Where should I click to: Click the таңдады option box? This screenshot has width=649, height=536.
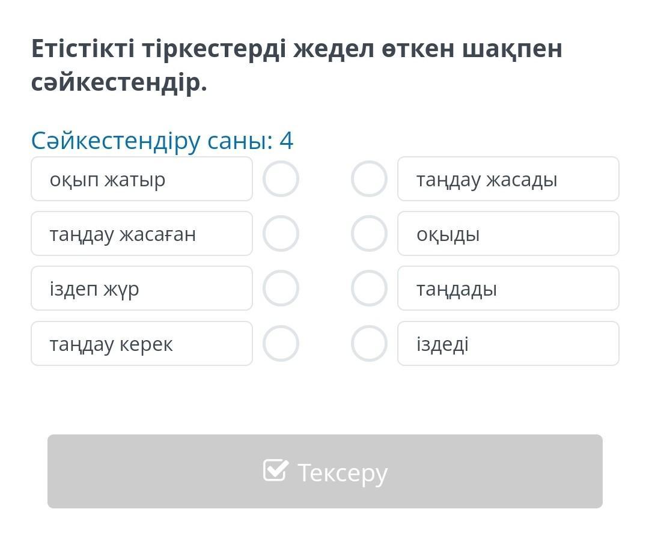508,288
